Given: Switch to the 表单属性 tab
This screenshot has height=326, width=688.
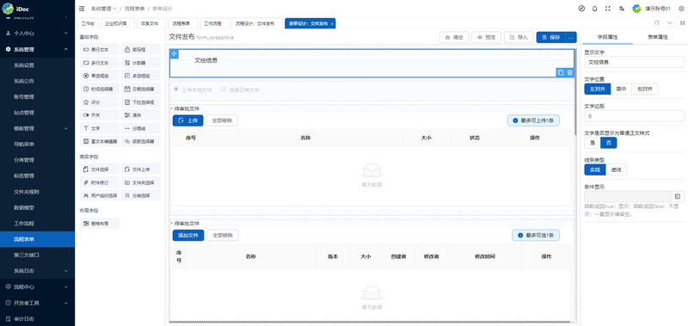Looking at the screenshot, I should coord(658,37).
